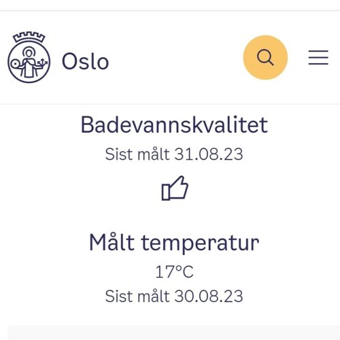The height and width of the screenshot is (340, 340).
Task: Click the Sist målt 31.08.23 date
Action: coord(174,154)
